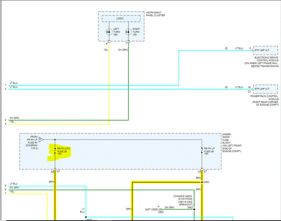281x221 pixels.
Task: Click the RIGHT TURN IND lamp symbol
Action: [128, 32]
